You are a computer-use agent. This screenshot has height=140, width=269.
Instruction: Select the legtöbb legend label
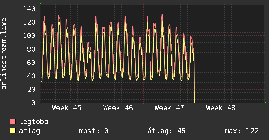34,122
